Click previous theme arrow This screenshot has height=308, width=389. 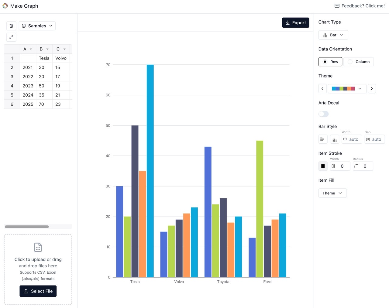pyautogui.click(x=322, y=89)
